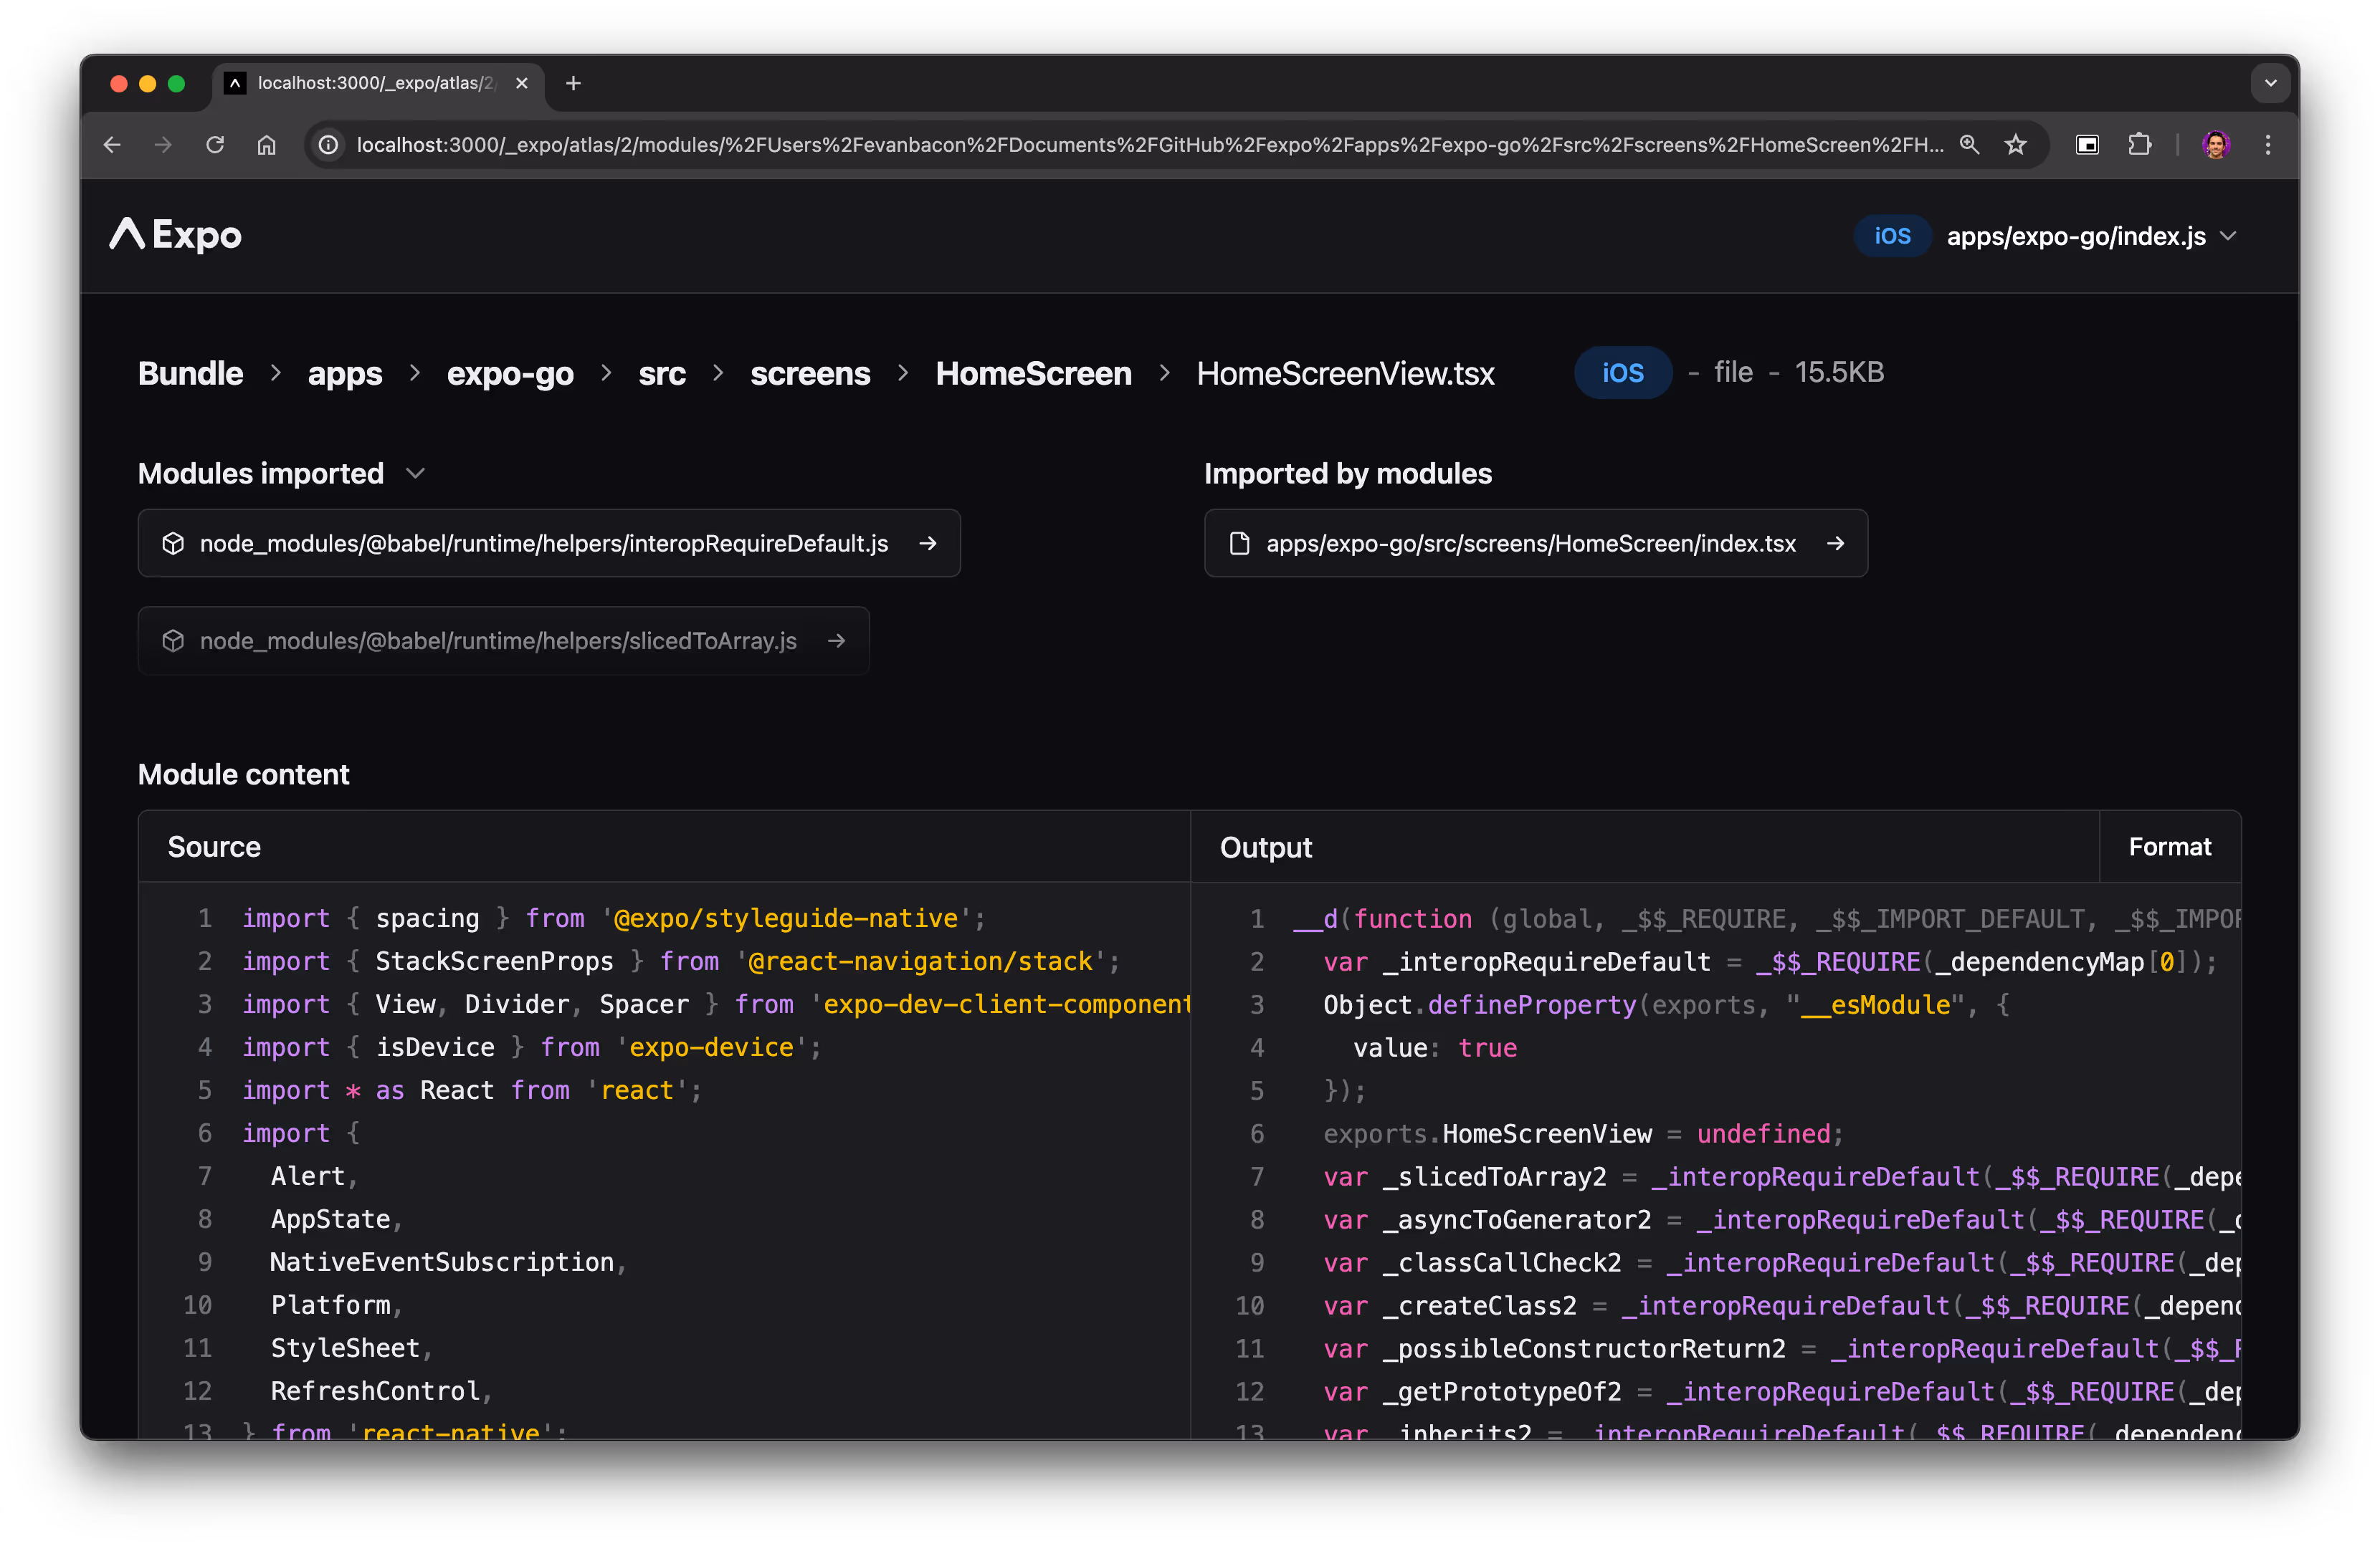Open the extensions puzzle icon
Screen dimensions: 2380x1546
(x=2139, y=145)
